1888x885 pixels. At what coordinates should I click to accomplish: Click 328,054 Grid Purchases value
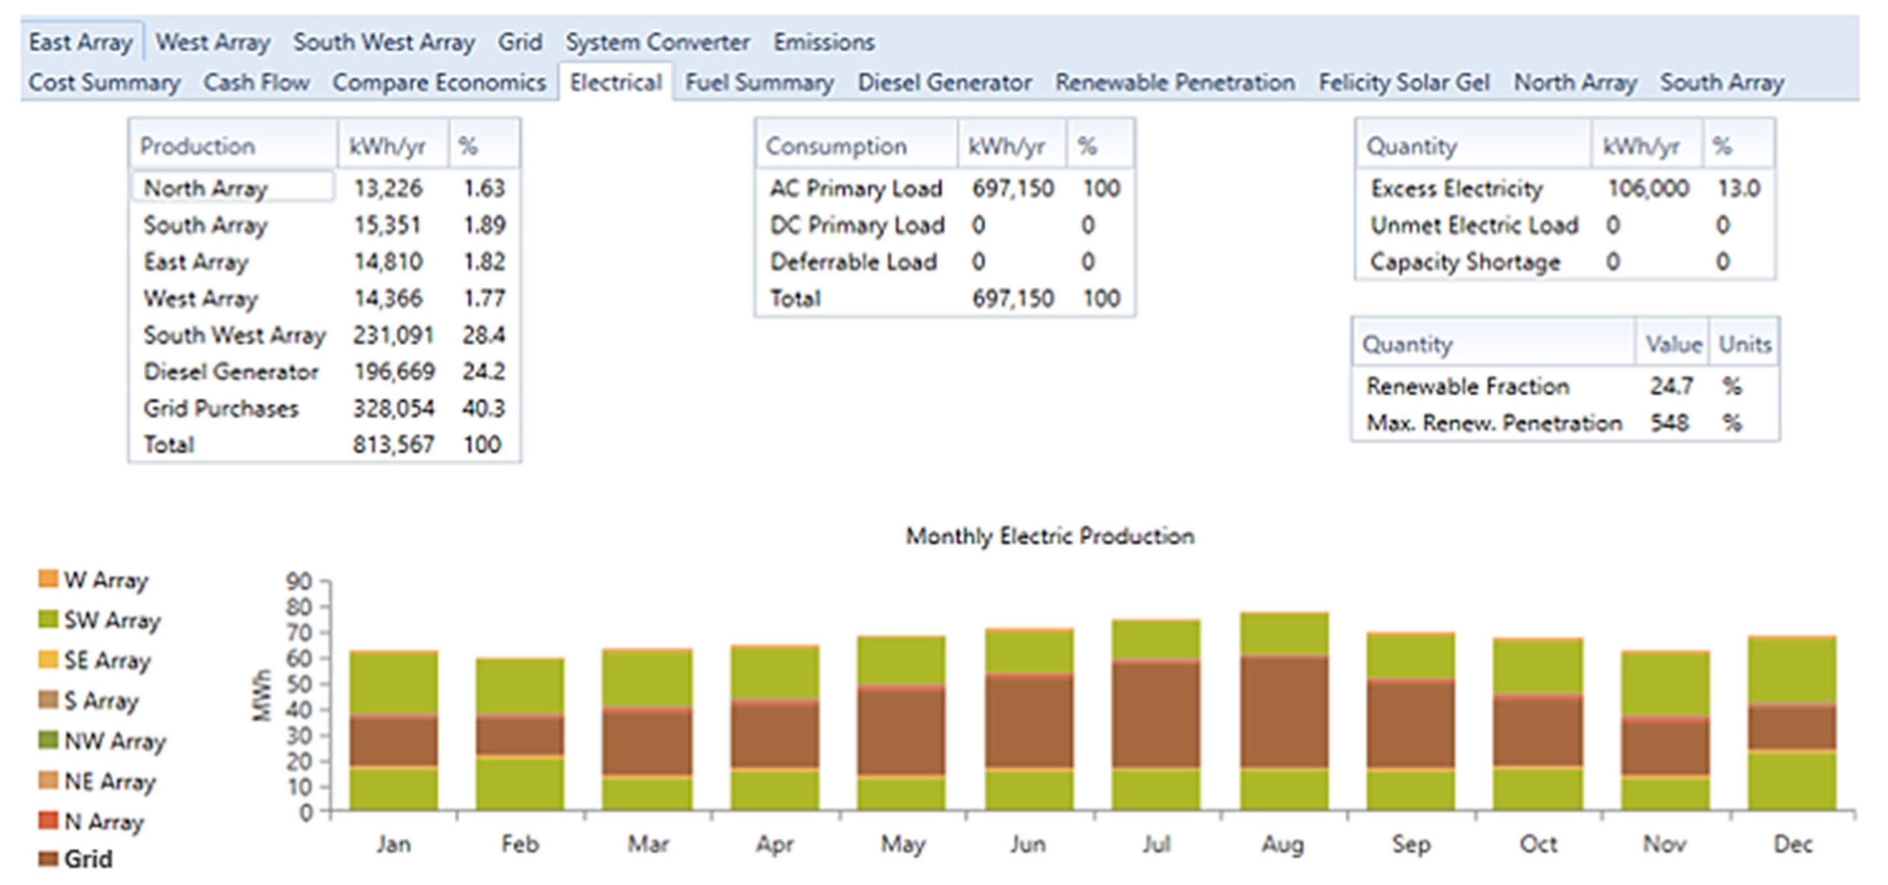[393, 408]
